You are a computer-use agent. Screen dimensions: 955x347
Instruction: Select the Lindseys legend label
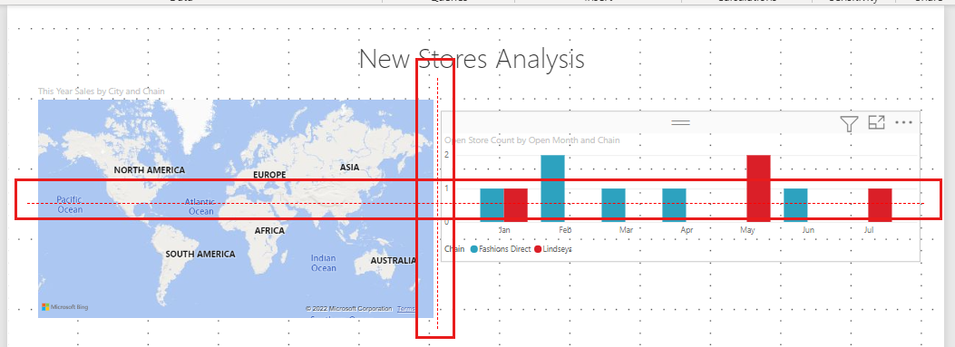pos(557,249)
